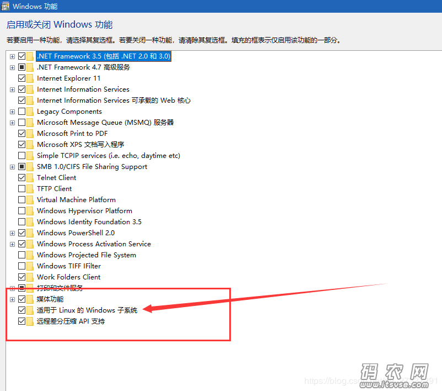Select 'Windows Hypervisor Platform' row text
The height and width of the screenshot is (391, 442).
pyautogui.click(x=84, y=211)
